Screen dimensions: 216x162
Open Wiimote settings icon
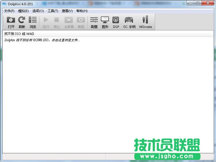point(145,22)
